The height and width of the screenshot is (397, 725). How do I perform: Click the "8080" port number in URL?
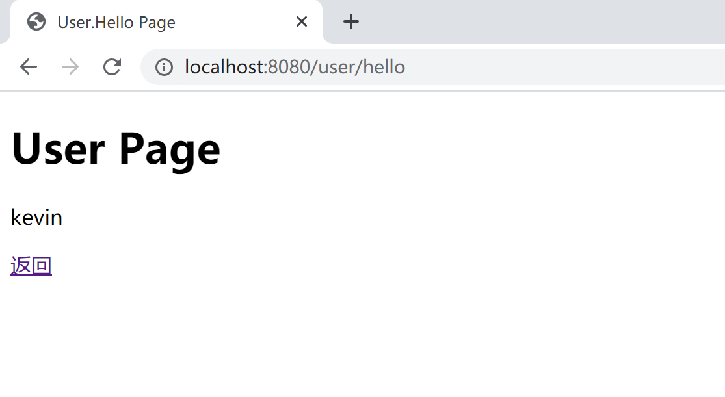coord(287,67)
